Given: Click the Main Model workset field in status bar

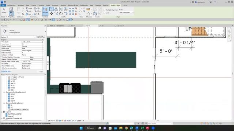Looking at the screenshot, I should [x=160, y=123].
